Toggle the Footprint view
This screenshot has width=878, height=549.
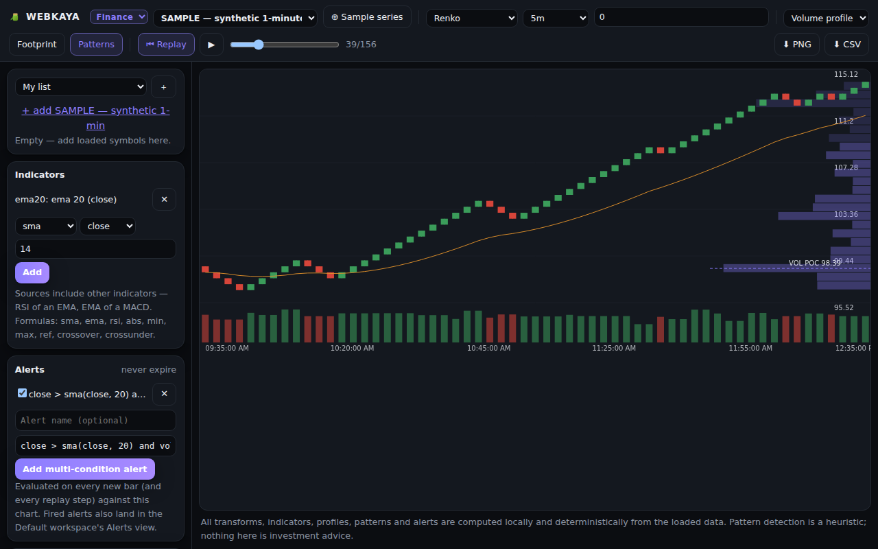(x=37, y=45)
